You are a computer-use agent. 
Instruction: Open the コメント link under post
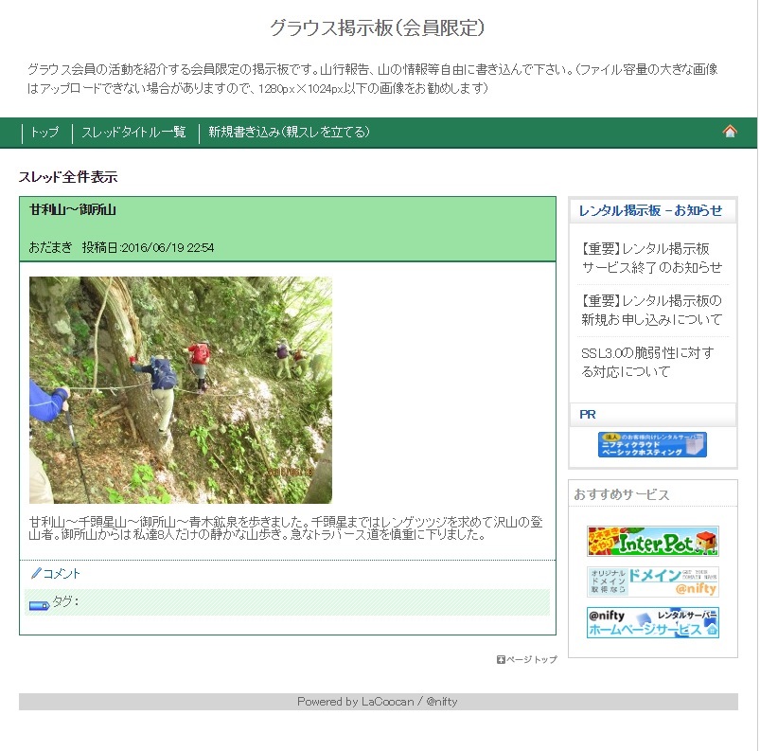(x=62, y=574)
